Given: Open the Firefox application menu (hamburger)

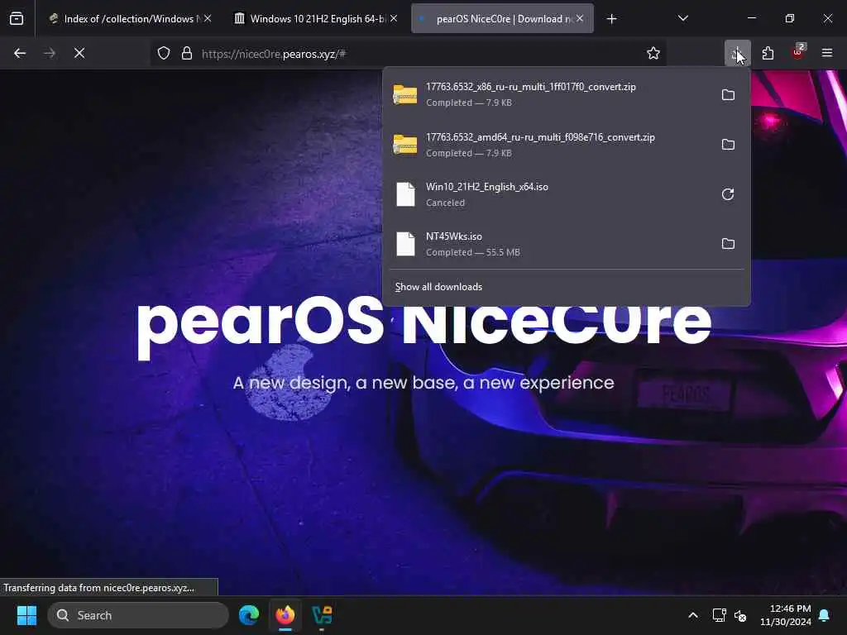Looking at the screenshot, I should [x=827, y=53].
